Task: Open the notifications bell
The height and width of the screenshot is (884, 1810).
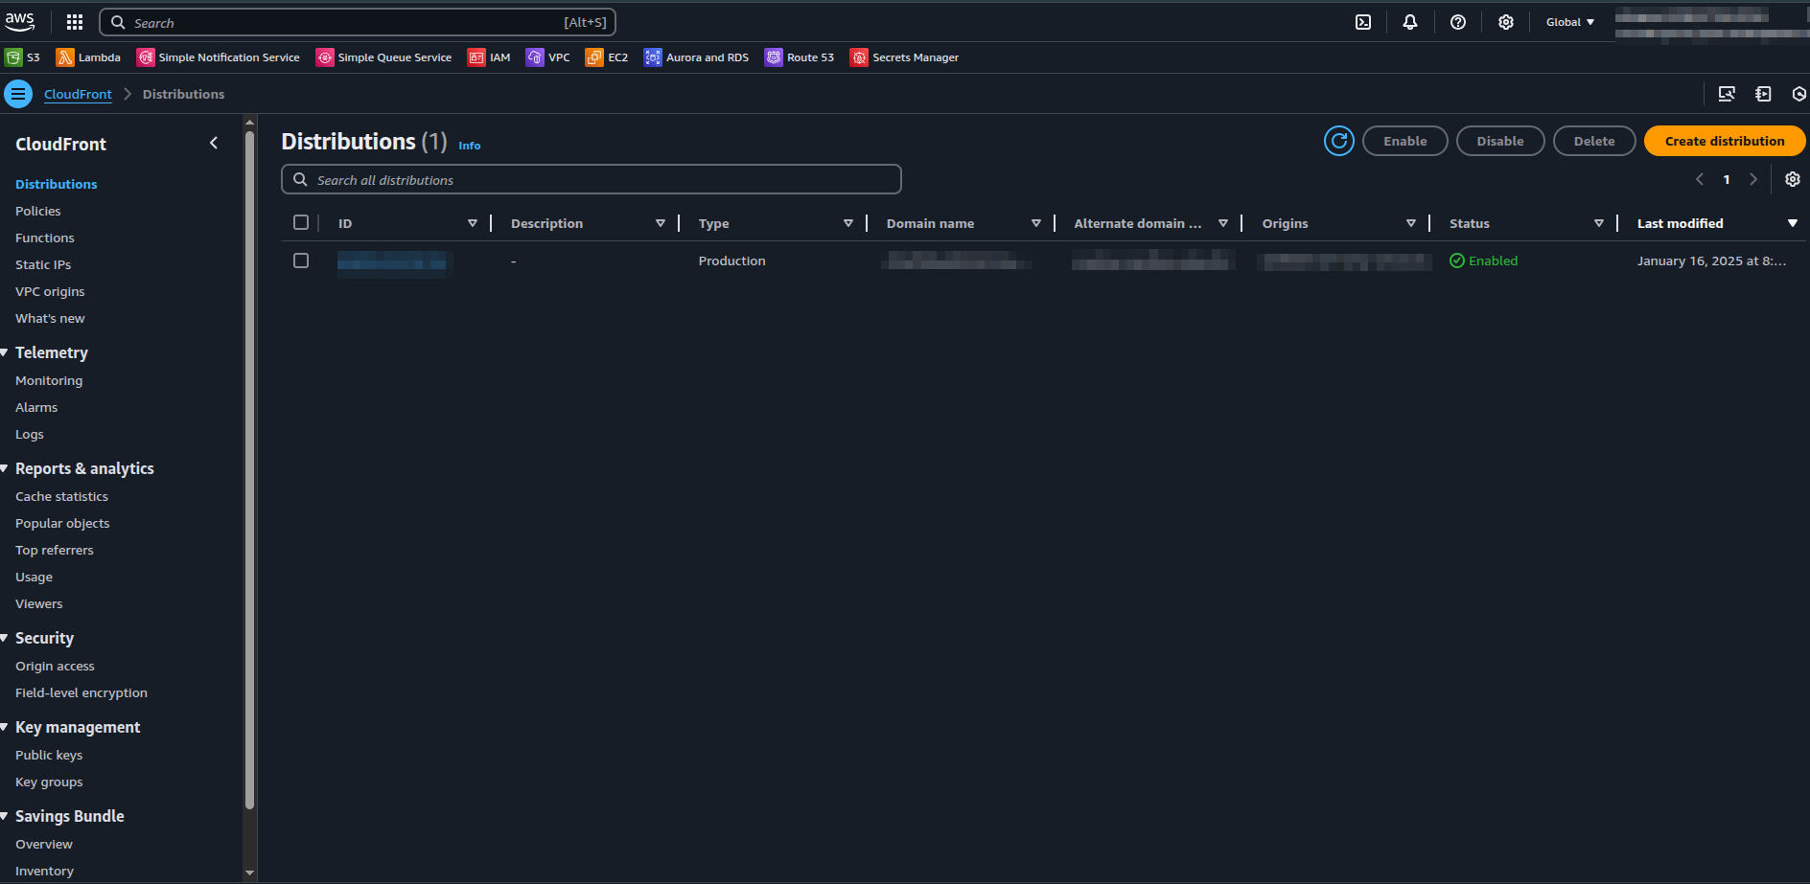Action: 1409,22
